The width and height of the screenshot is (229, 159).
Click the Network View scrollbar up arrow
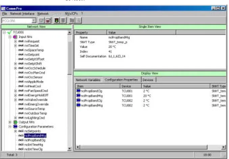tap(70, 32)
